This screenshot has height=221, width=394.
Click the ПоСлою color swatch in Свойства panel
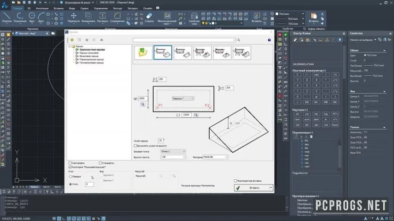click(365, 55)
